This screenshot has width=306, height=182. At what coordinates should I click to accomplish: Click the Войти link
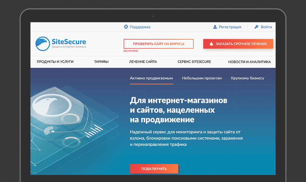point(266,27)
